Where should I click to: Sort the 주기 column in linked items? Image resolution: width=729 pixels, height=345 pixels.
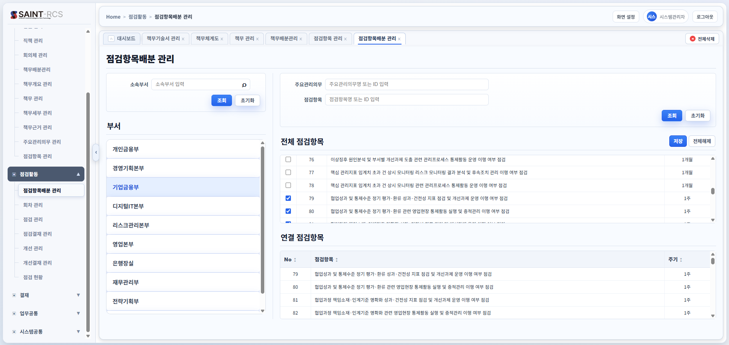coord(681,260)
